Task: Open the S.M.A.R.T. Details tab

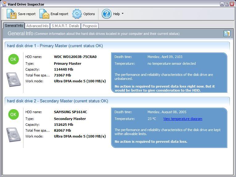Action: click(65, 26)
